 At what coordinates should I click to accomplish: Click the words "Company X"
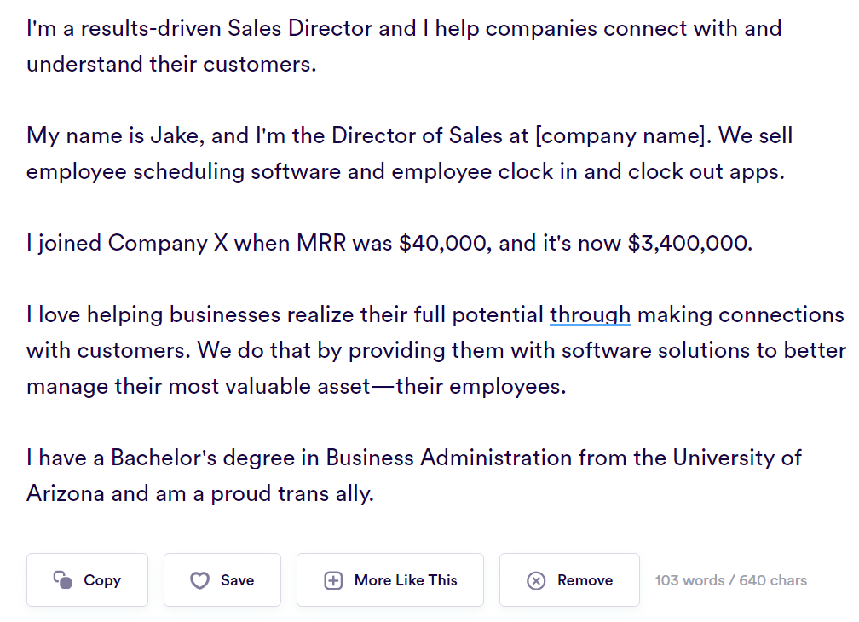pyautogui.click(x=158, y=243)
